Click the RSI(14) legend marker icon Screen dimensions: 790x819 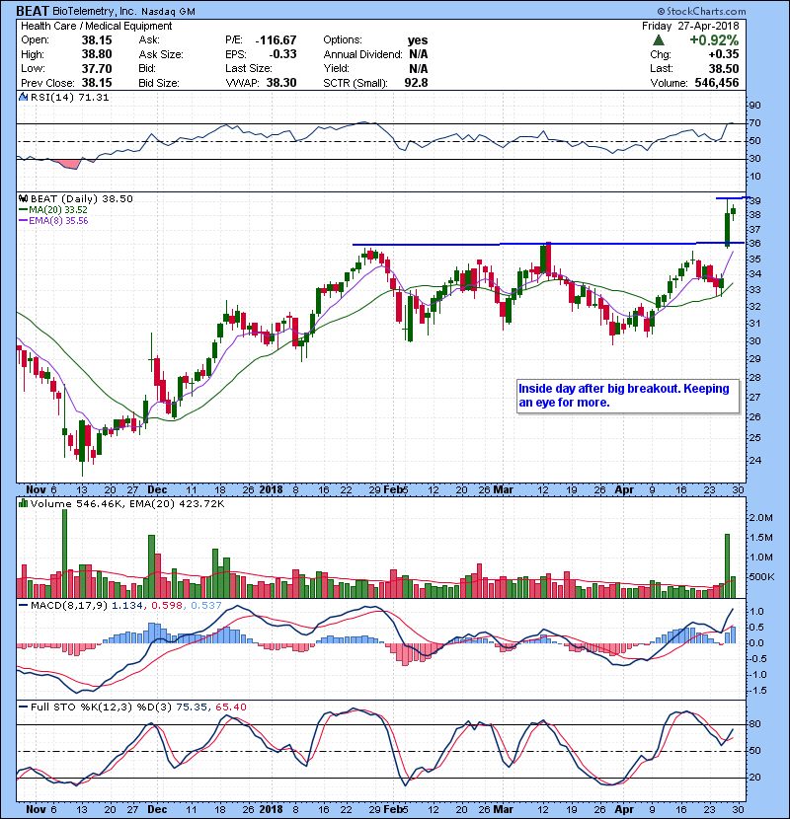click(22, 98)
